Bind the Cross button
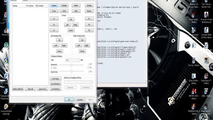The height and width of the screenshot is (120, 213). [x=54, y=11]
